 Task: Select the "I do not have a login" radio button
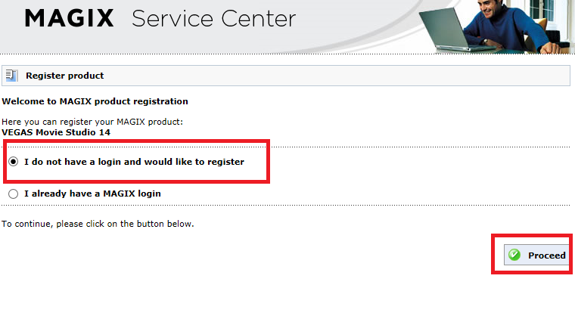click(13, 162)
